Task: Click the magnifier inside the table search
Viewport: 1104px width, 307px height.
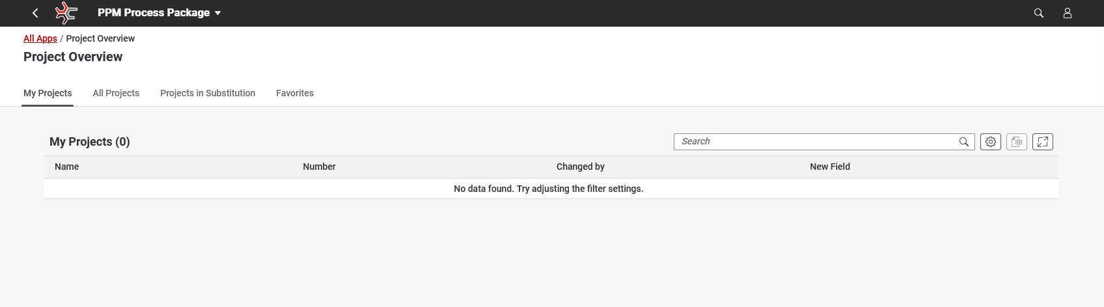Action: coord(964,142)
